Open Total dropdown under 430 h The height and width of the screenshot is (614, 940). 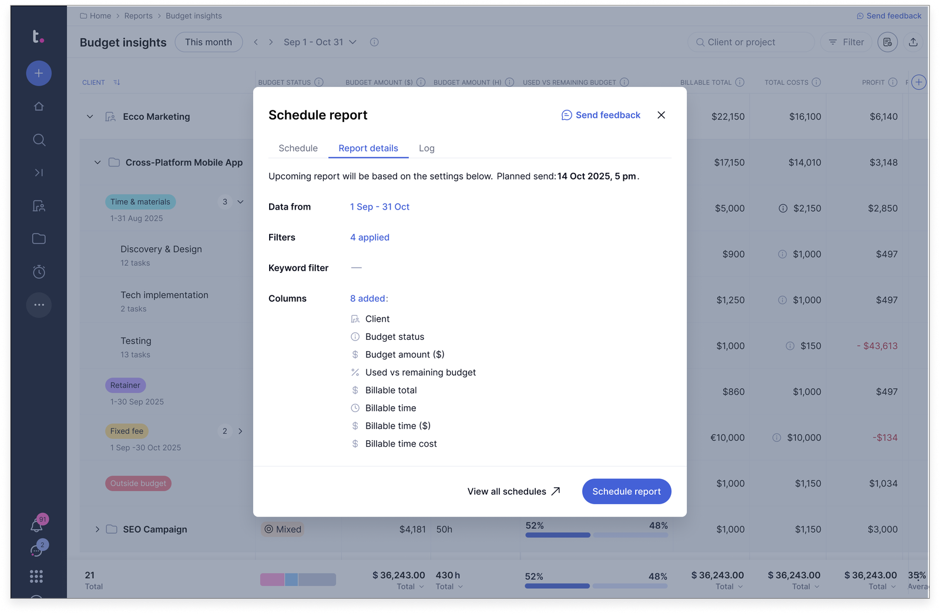pyautogui.click(x=449, y=586)
